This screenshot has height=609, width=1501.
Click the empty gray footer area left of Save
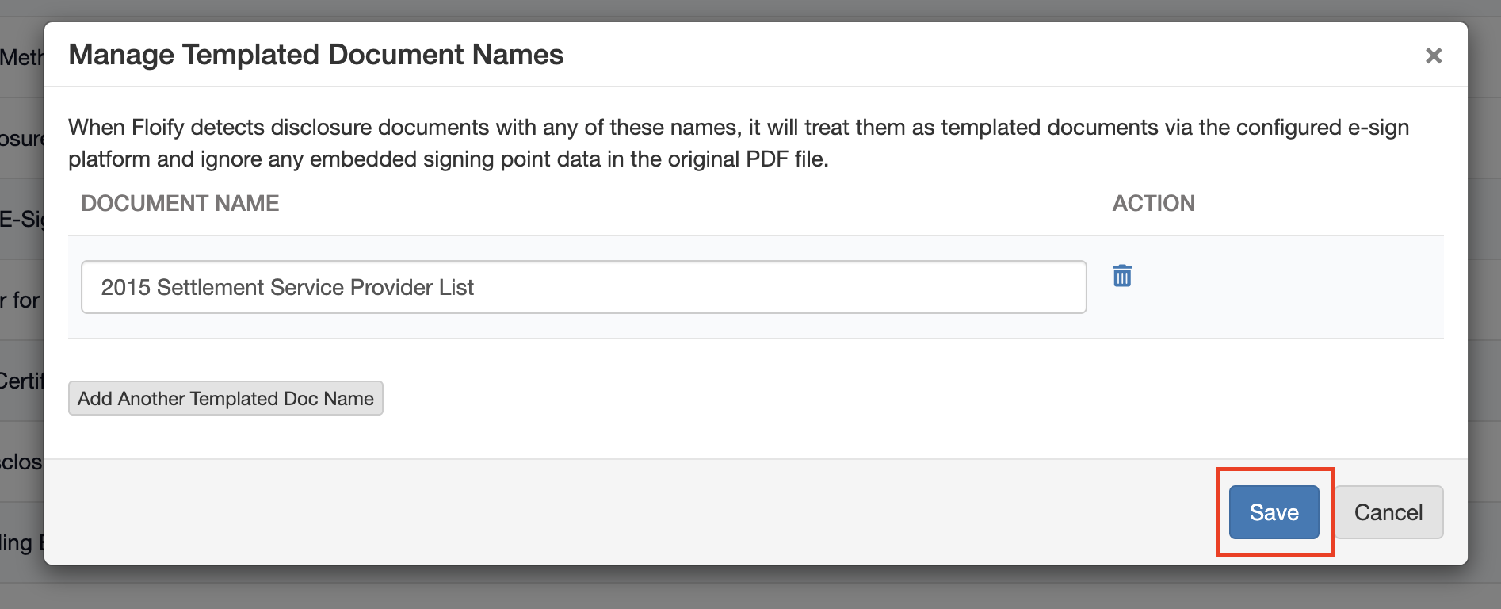point(634,512)
